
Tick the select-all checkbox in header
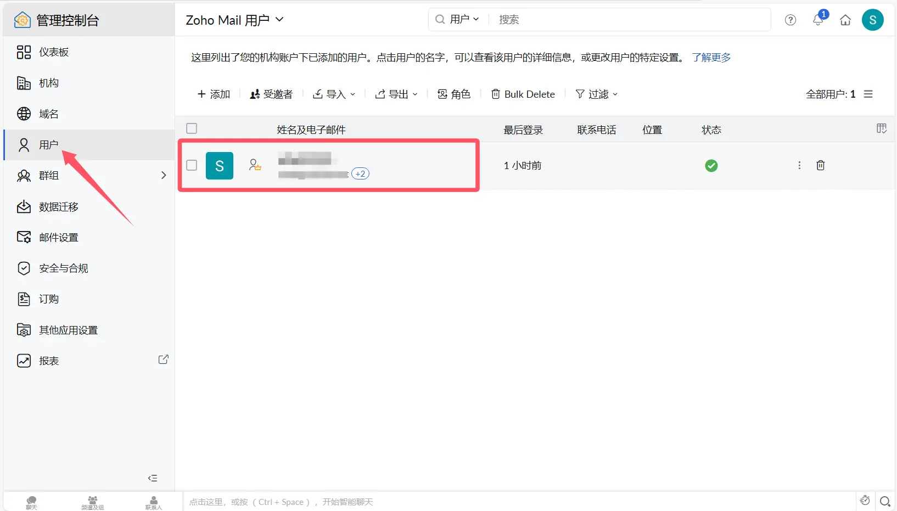pos(192,128)
